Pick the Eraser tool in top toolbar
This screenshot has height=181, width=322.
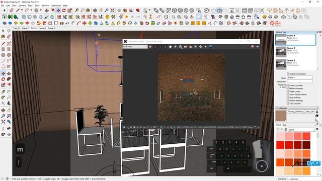click(11, 10)
